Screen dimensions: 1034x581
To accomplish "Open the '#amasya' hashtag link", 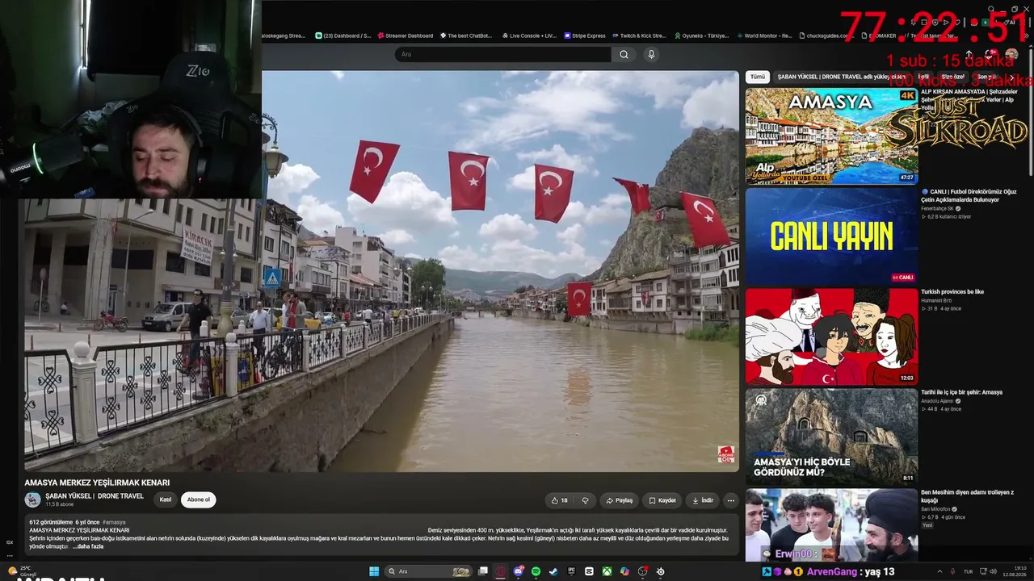I will pos(114,522).
